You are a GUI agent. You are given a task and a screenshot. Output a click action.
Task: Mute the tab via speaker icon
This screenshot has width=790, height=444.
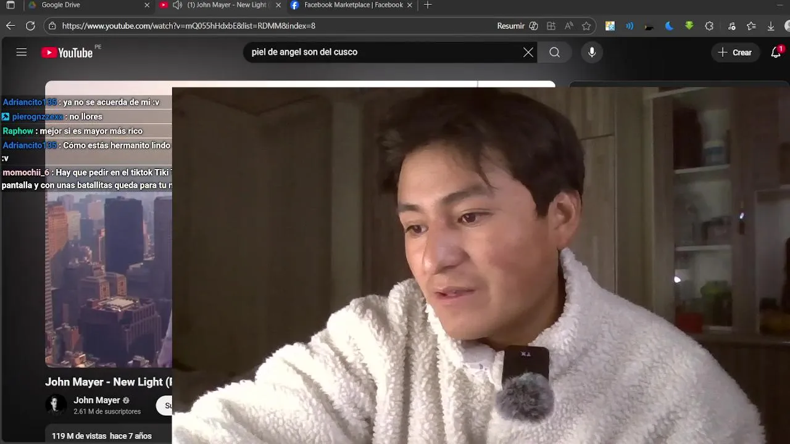[x=177, y=5]
